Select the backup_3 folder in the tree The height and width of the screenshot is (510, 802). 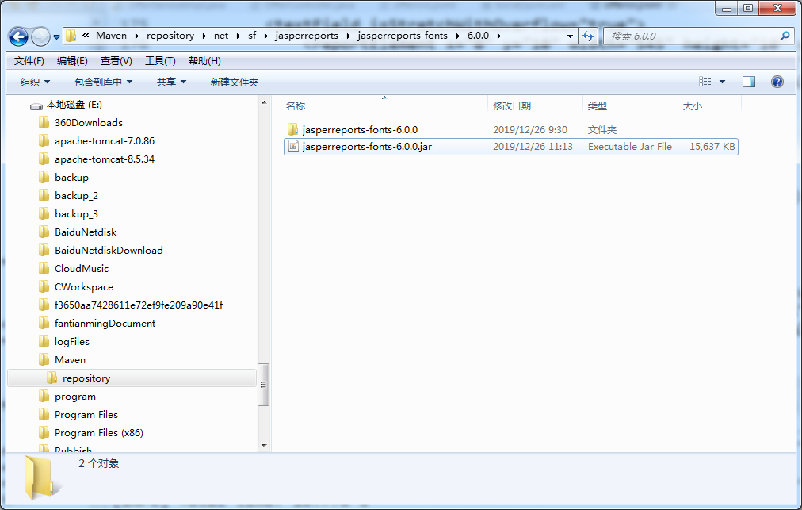pos(76,214)
